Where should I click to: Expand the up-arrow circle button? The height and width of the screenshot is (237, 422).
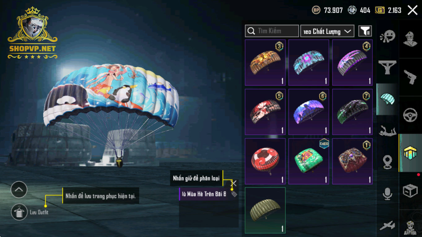coord(19,189)
